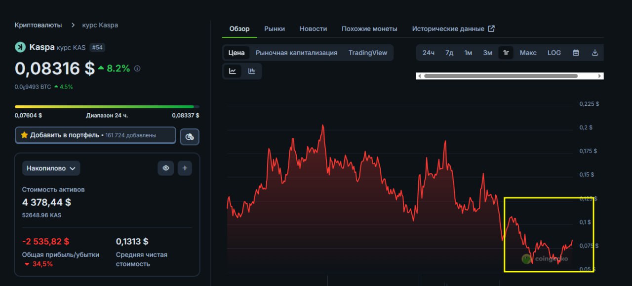632x286 pixels.
Task: Click the horizontal scrollbar thumb
Action: [501, 76]
